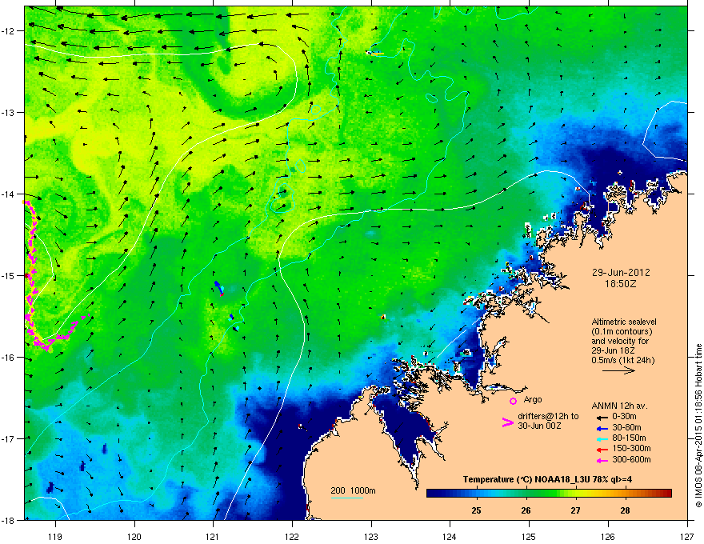This screenshot has height=544, width=704.
Task: Click the '200 1000m' isobath label
Action: [x=354, y=490]
